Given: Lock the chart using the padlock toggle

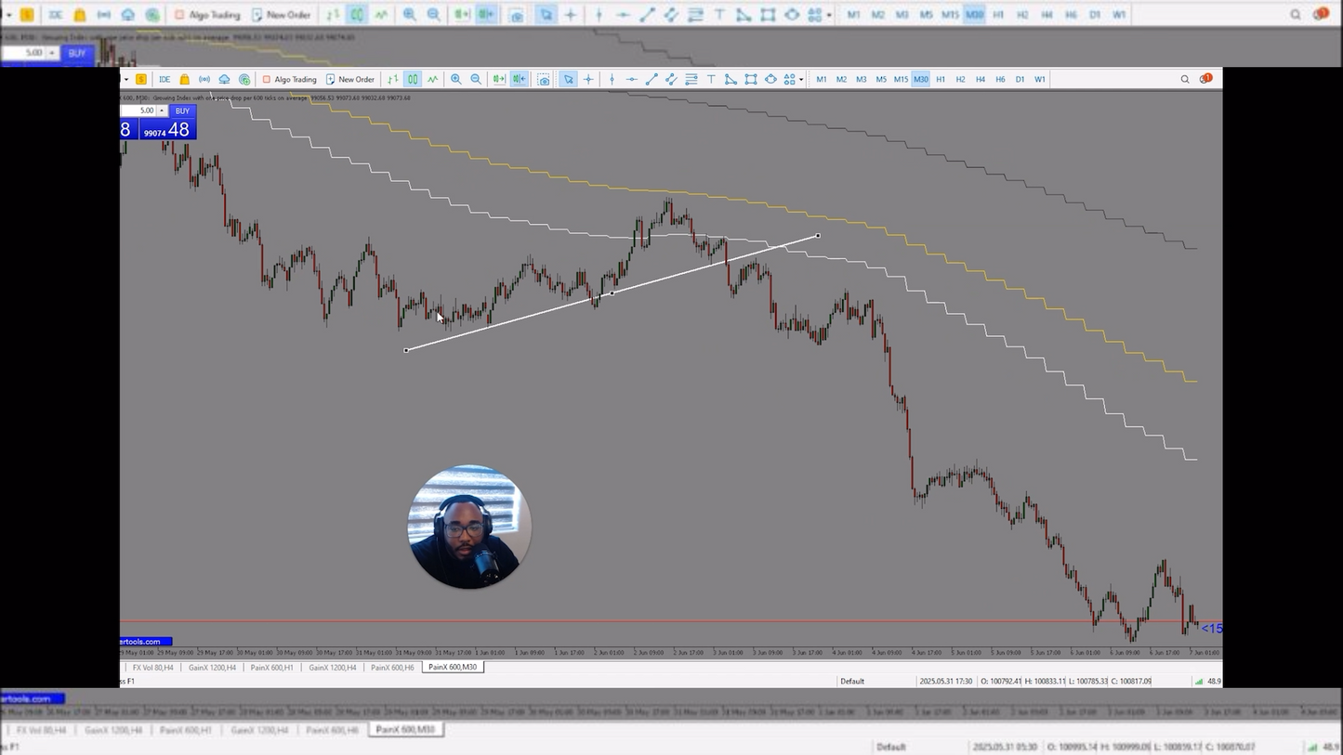Looking at the screenshot, I should coord(183,79).
